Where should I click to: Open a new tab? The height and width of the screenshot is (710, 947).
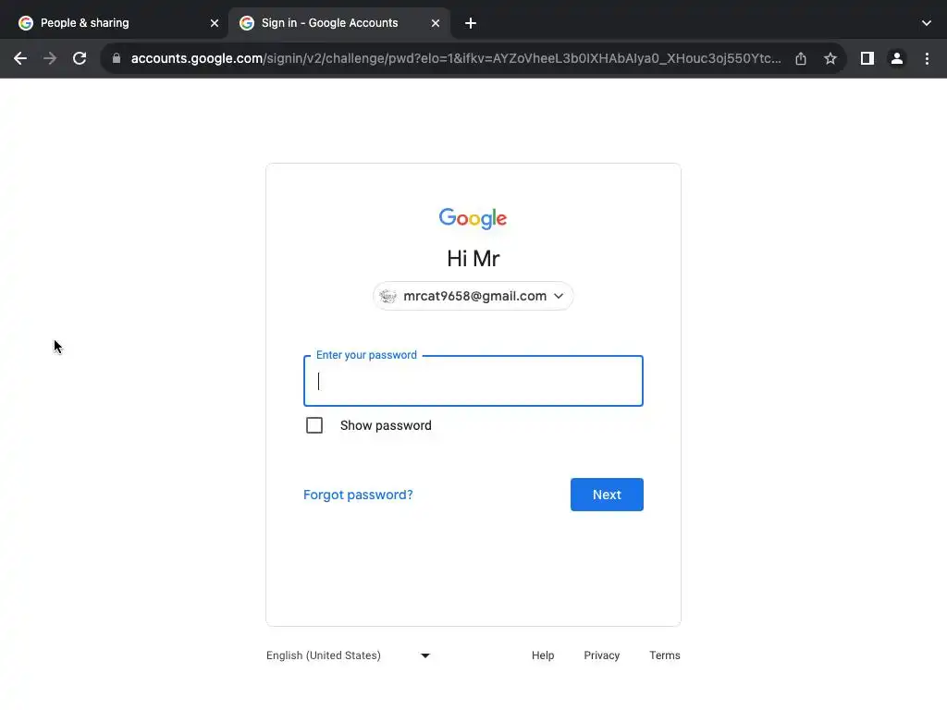(471, 23)
